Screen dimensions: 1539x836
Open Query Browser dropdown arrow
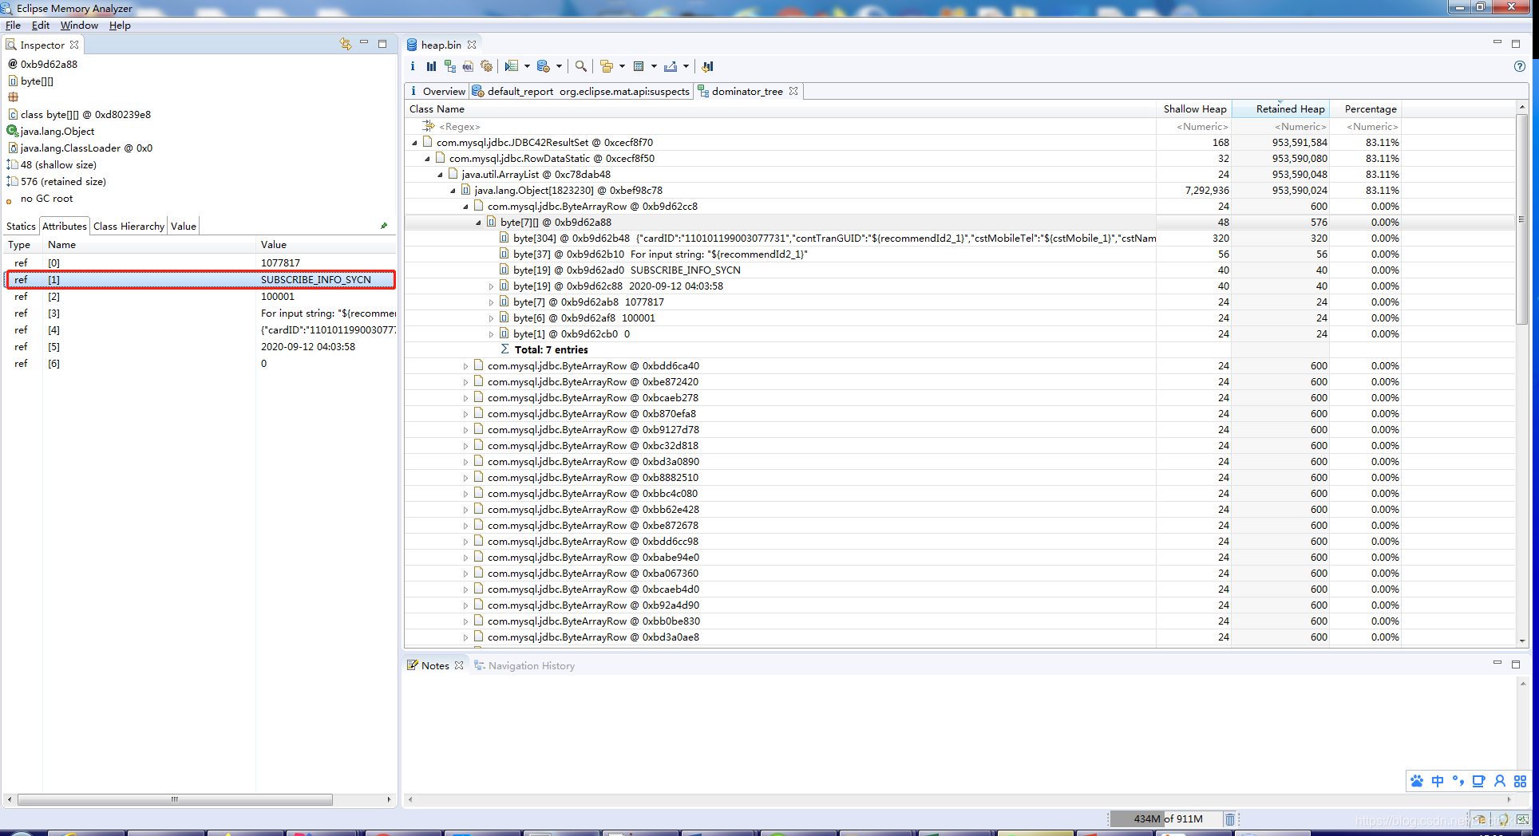pyautogui.click(x=559, y=66)
